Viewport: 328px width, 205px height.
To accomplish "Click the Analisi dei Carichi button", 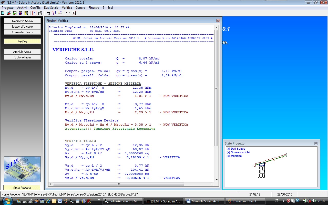I will [22, 32].
